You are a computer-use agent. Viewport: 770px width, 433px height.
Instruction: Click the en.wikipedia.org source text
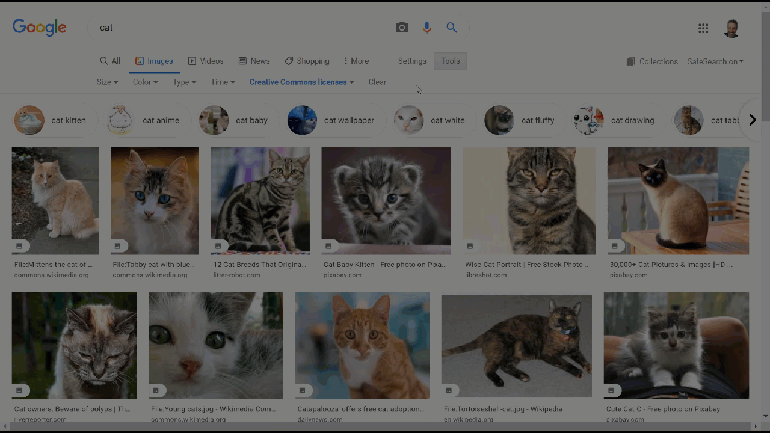[469, 419]
